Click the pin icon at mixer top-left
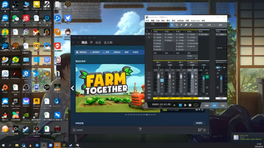Viewport: 264px width, 148px height. pyautogui.click(x=151, y=31)
